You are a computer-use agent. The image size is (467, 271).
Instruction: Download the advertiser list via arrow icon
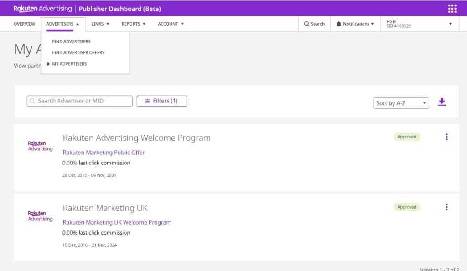(441, 102)
